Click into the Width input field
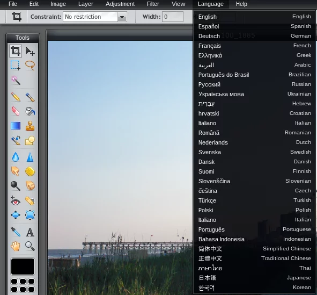This screenshot has height=295, width=317. click(x=173, y=17)
